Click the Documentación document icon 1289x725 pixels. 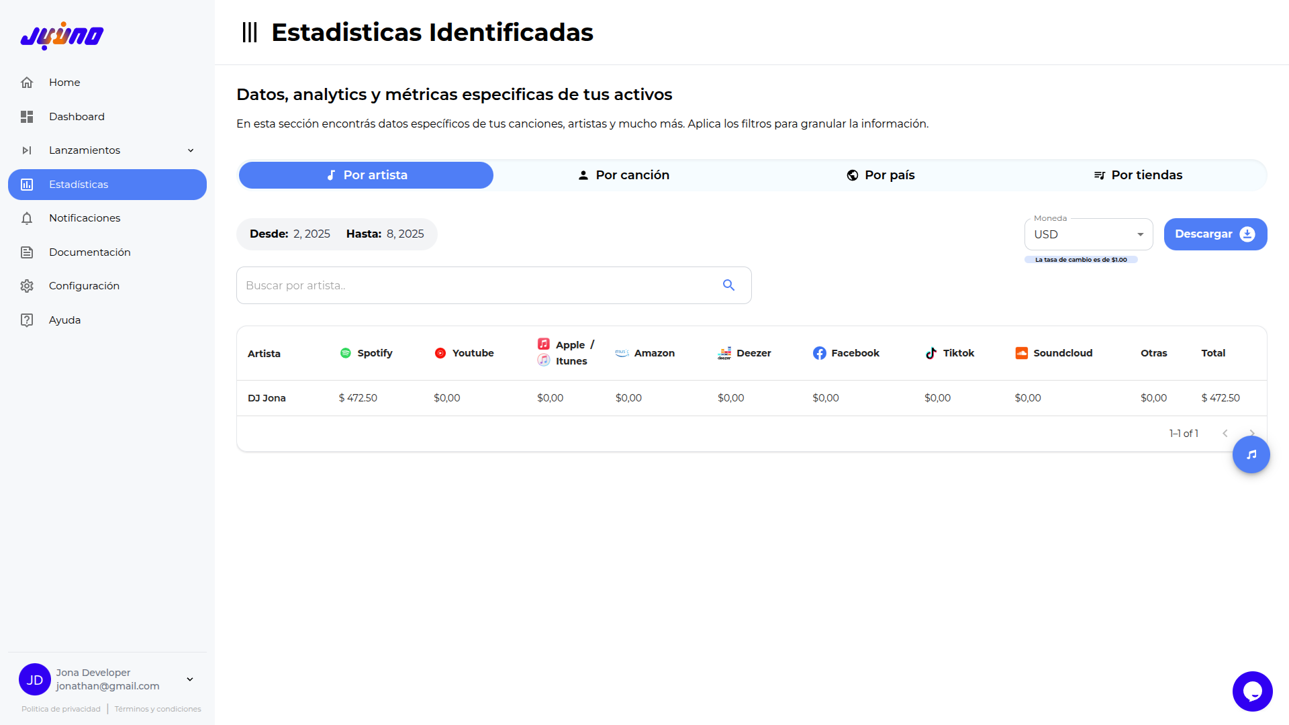pyautogui.click(x=27, y=252)
